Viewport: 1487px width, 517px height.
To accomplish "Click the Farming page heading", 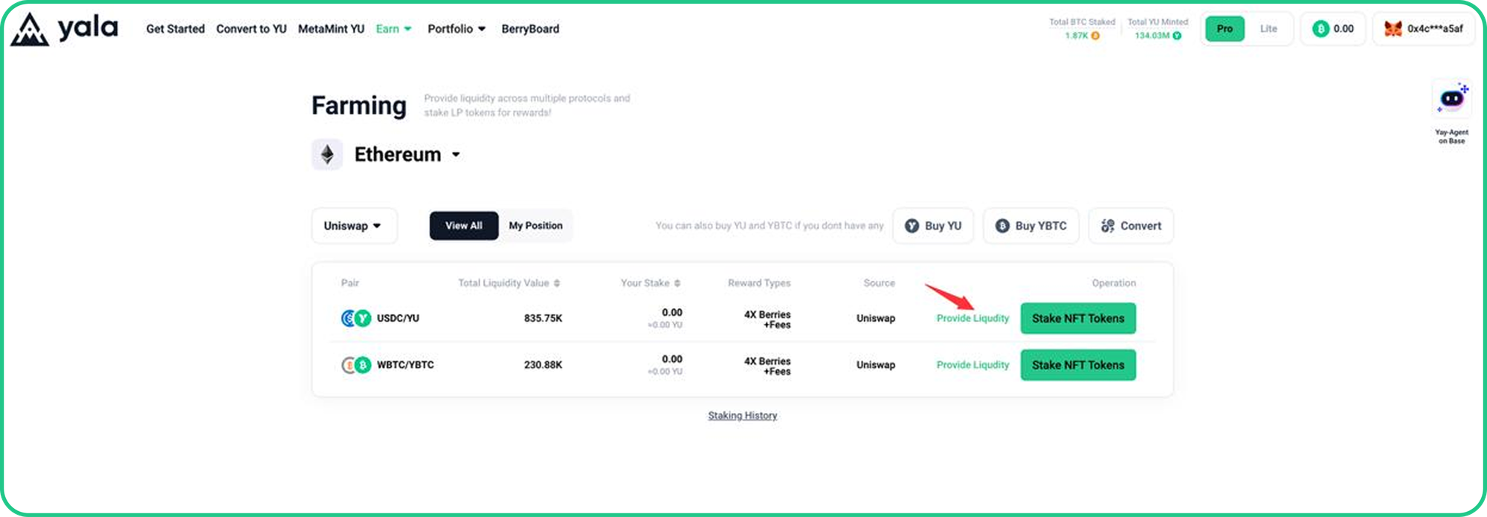I will coord(359,105).
